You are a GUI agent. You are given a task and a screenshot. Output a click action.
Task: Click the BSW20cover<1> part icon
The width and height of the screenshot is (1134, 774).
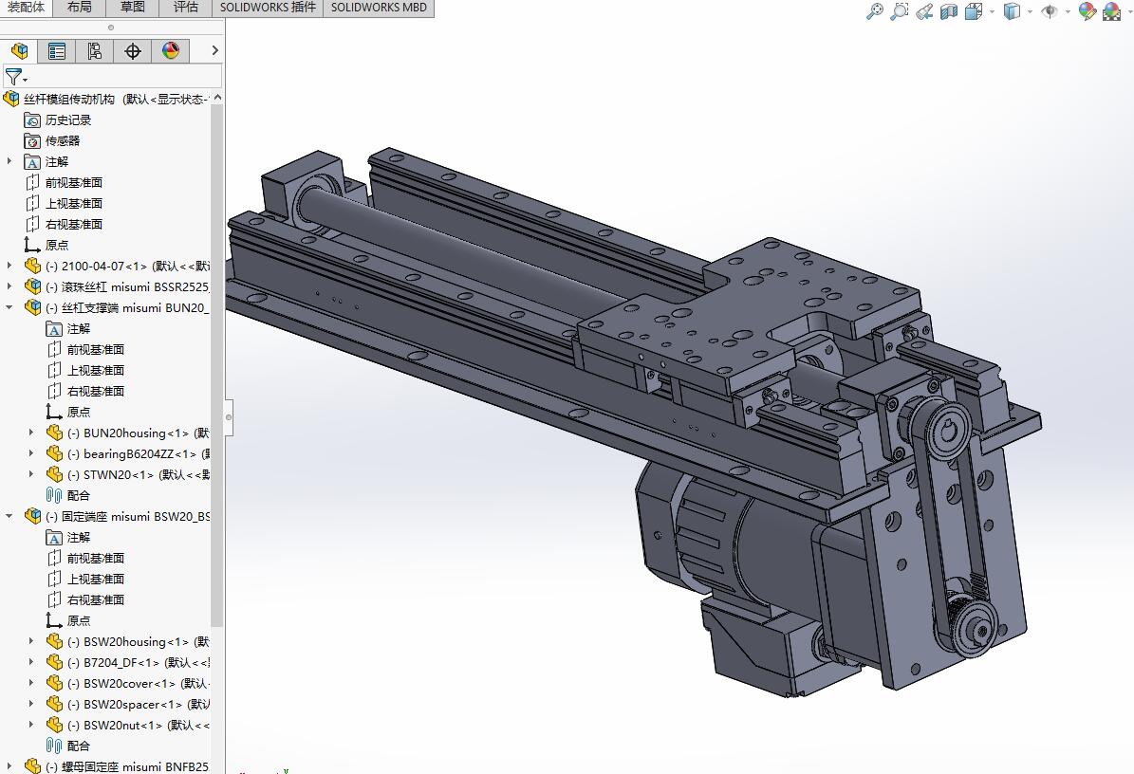(54, 684)
